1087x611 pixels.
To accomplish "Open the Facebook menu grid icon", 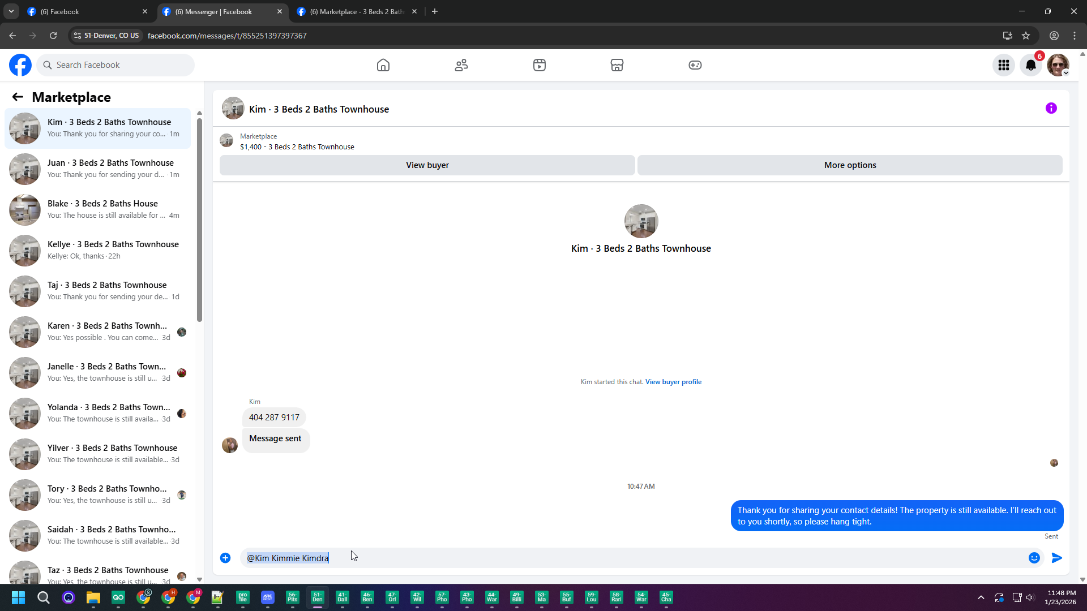I will pos(1004,65).
